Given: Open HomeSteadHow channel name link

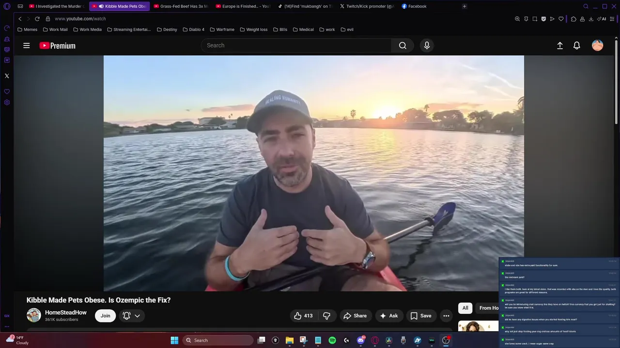Looking at the screenshot, I should coord(66,313).
